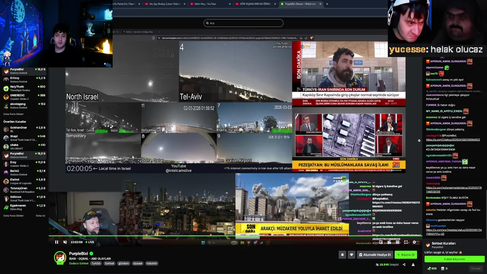Open PurpleBixi channel avatar
This screenshot has width=487, height=274.
[x=60, y=258]
